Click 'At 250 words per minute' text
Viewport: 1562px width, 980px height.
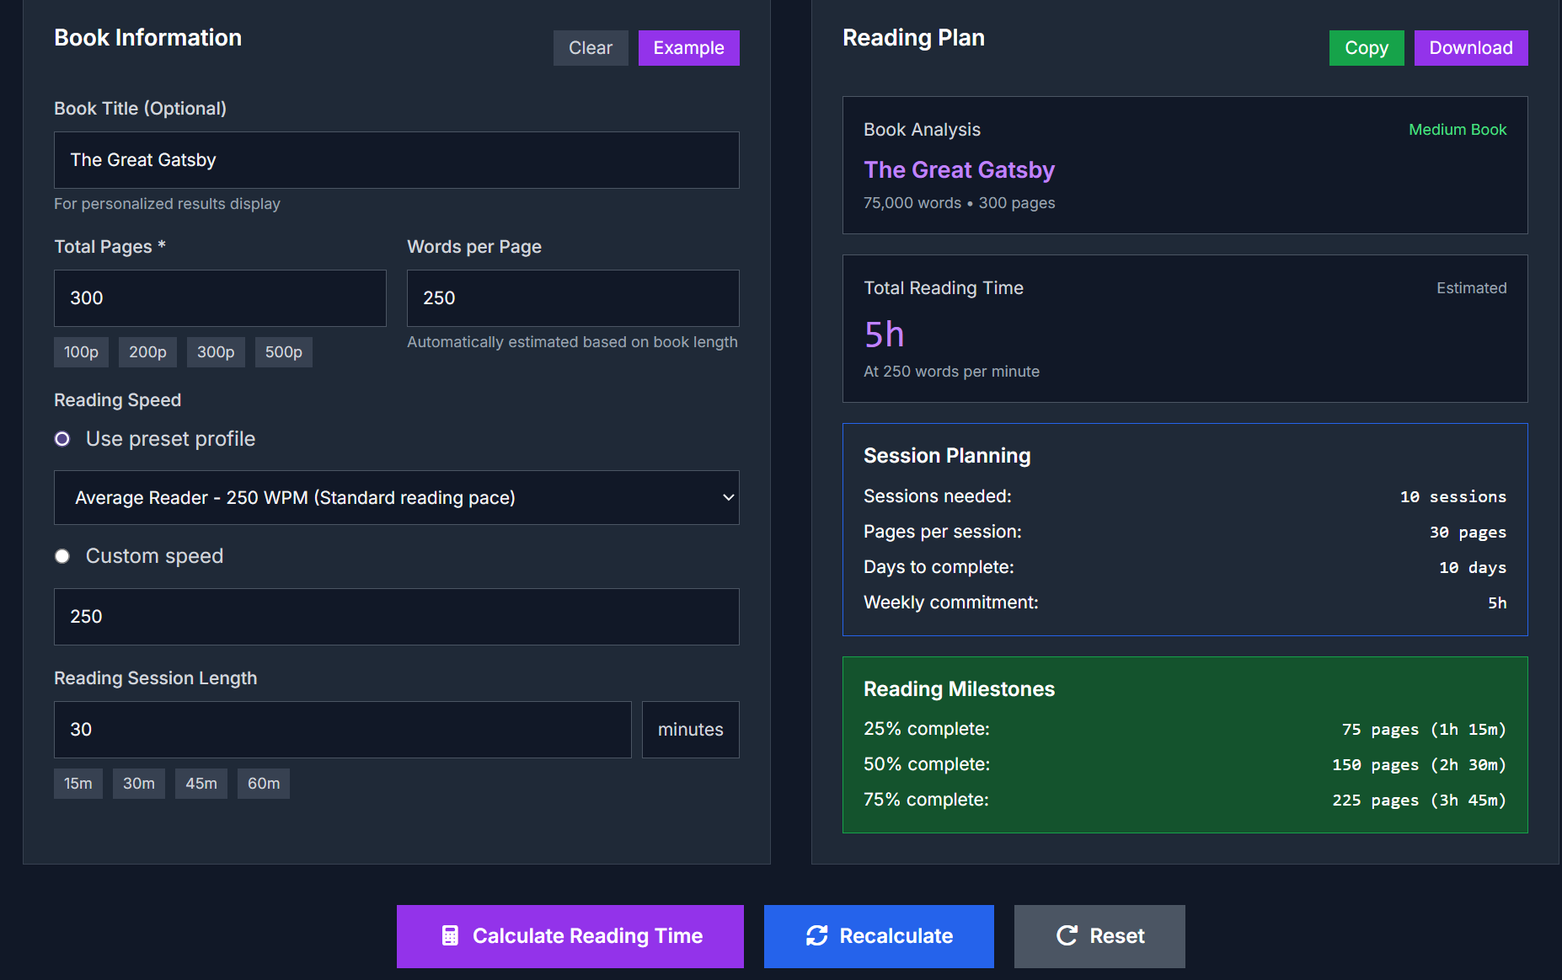coord(951,372)
